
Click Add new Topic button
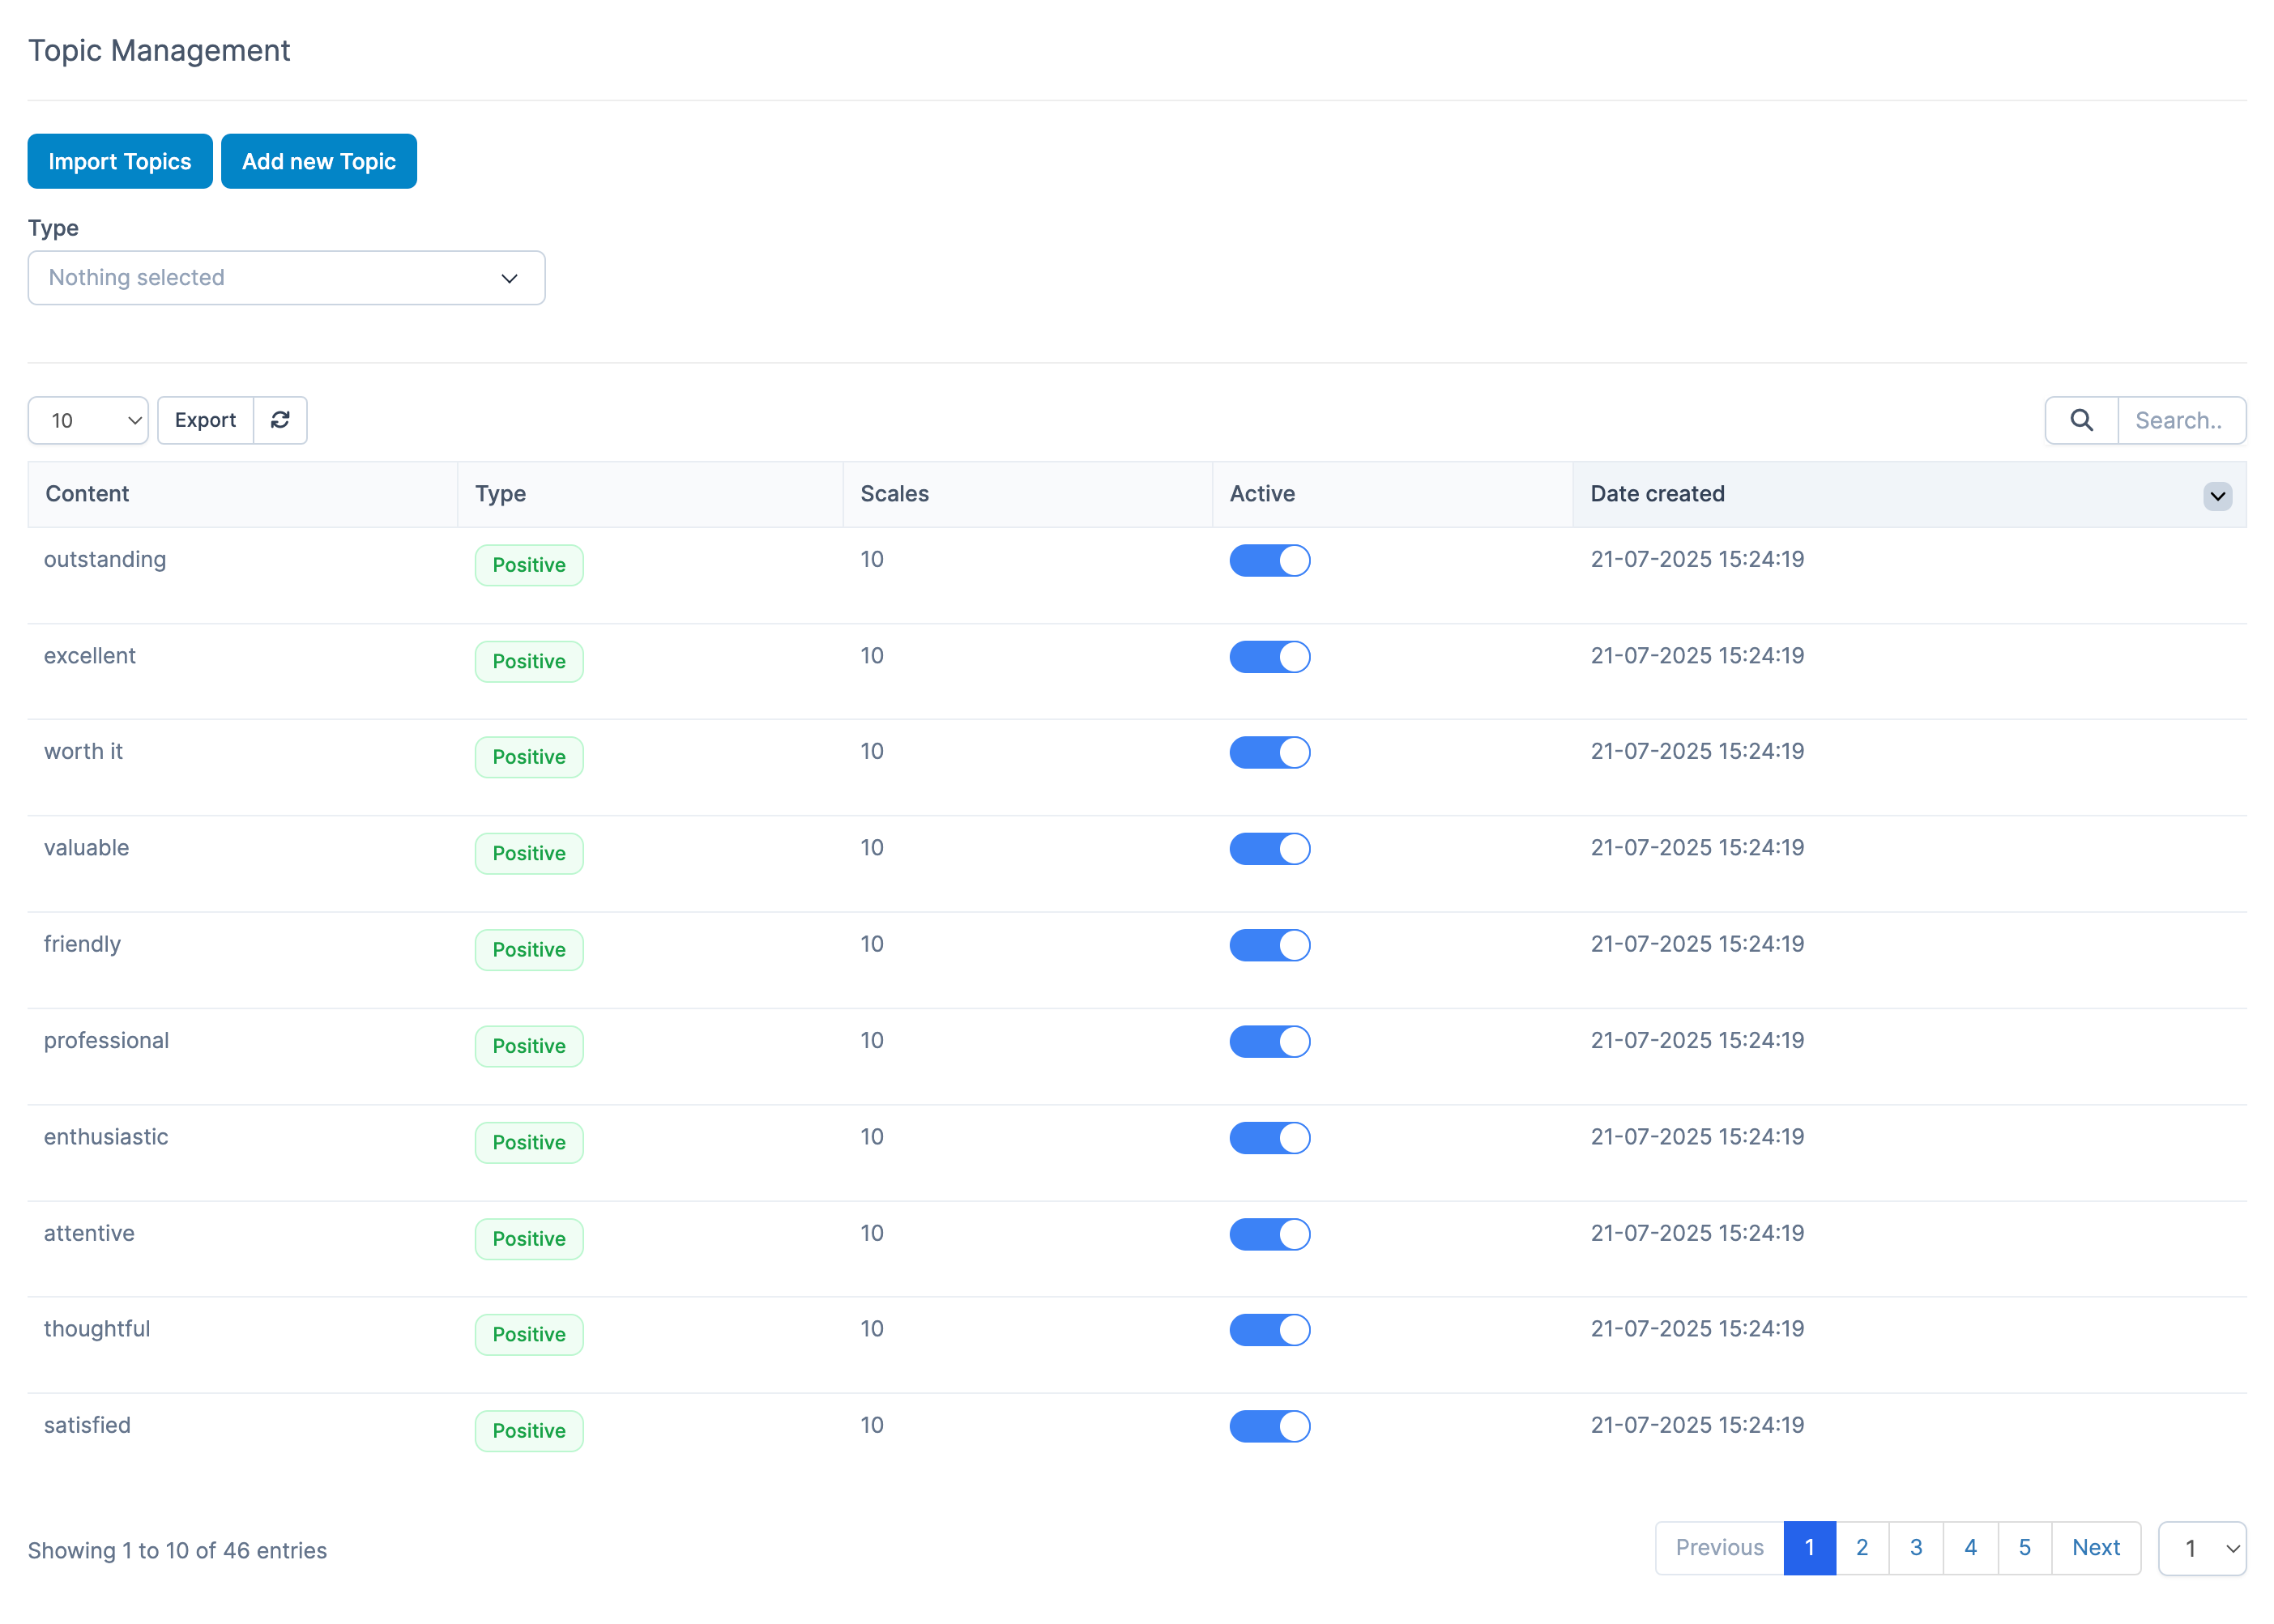point(318,161)
